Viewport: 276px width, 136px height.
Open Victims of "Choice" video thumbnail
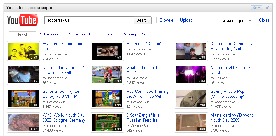pyautogui.click(x=107, y=51)
